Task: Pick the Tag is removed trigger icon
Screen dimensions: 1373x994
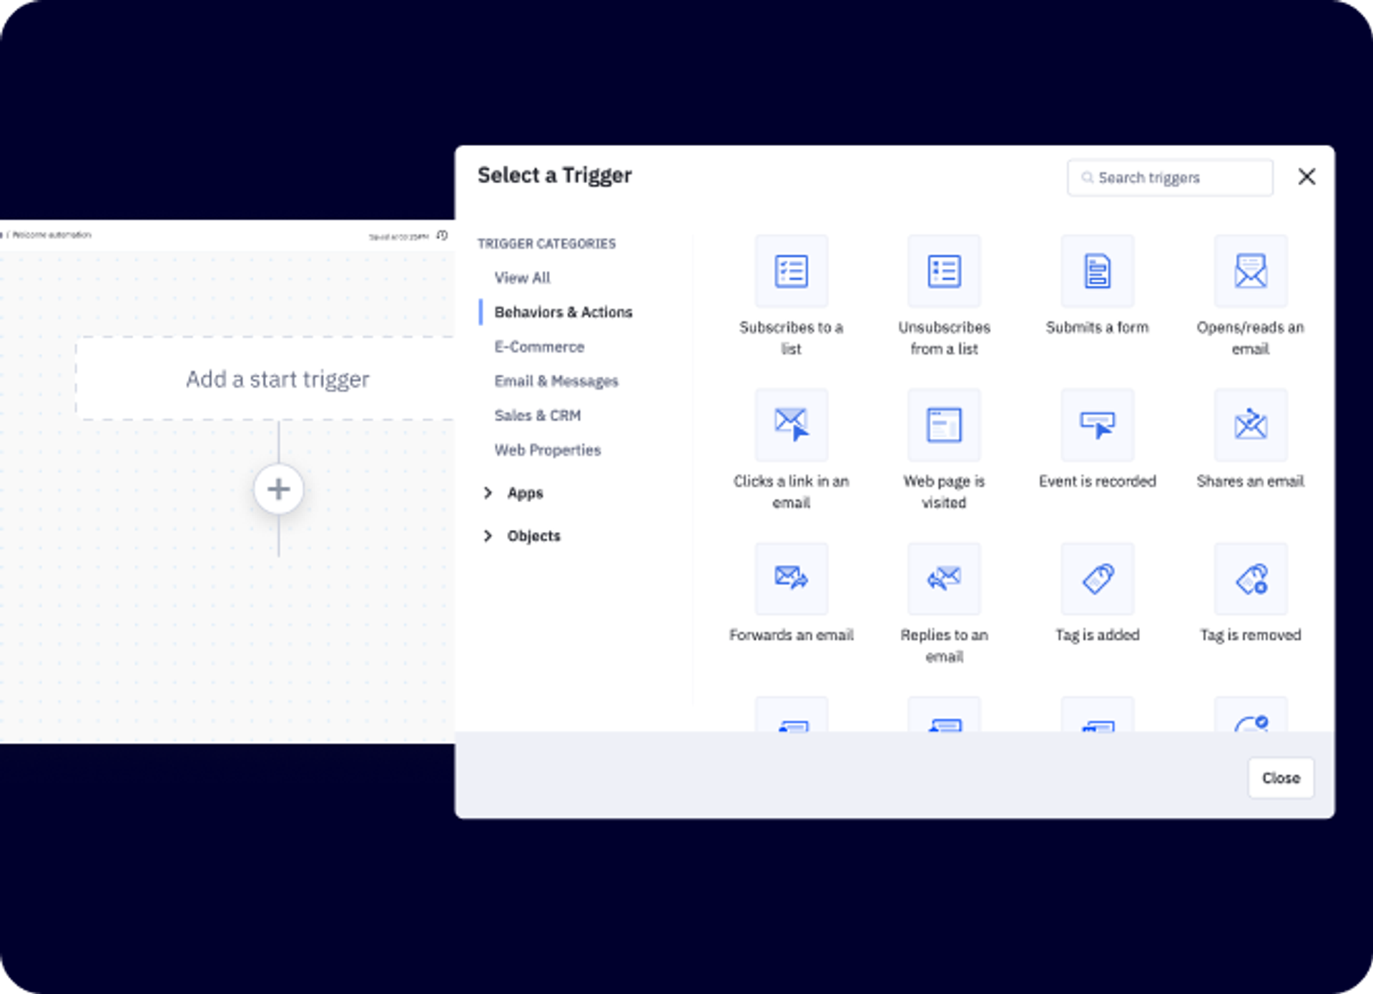Action: tap(1250, 579)
